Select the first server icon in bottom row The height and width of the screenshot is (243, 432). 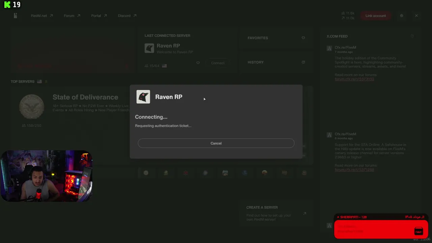pos(146,173)
